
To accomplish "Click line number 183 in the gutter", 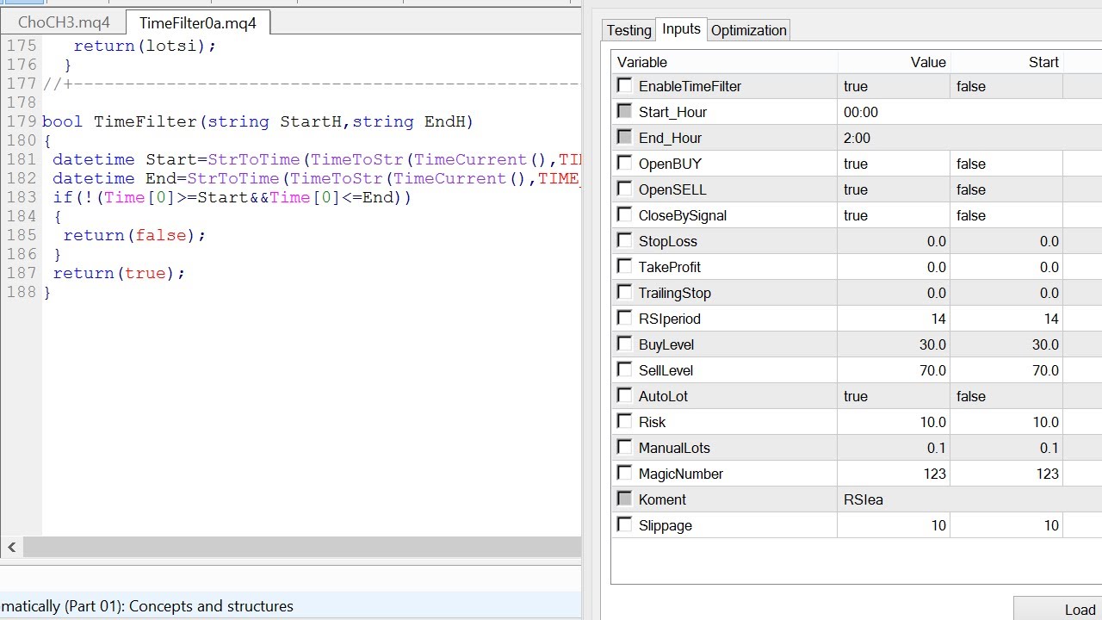I will tap(21, 197).
